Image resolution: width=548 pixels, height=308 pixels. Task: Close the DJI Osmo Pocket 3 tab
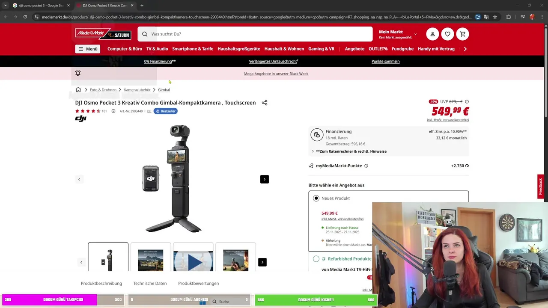tap(132, 6)
